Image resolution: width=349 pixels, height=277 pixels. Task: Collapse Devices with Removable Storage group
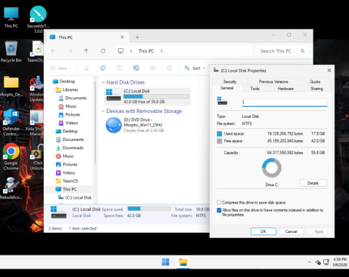pos(103,111)
